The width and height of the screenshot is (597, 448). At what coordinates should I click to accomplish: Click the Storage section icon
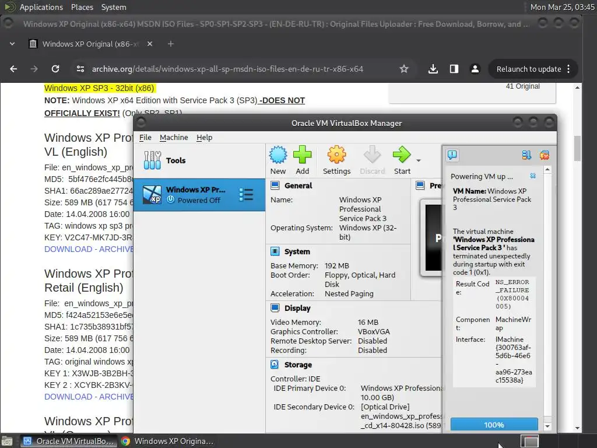point(275,365)
